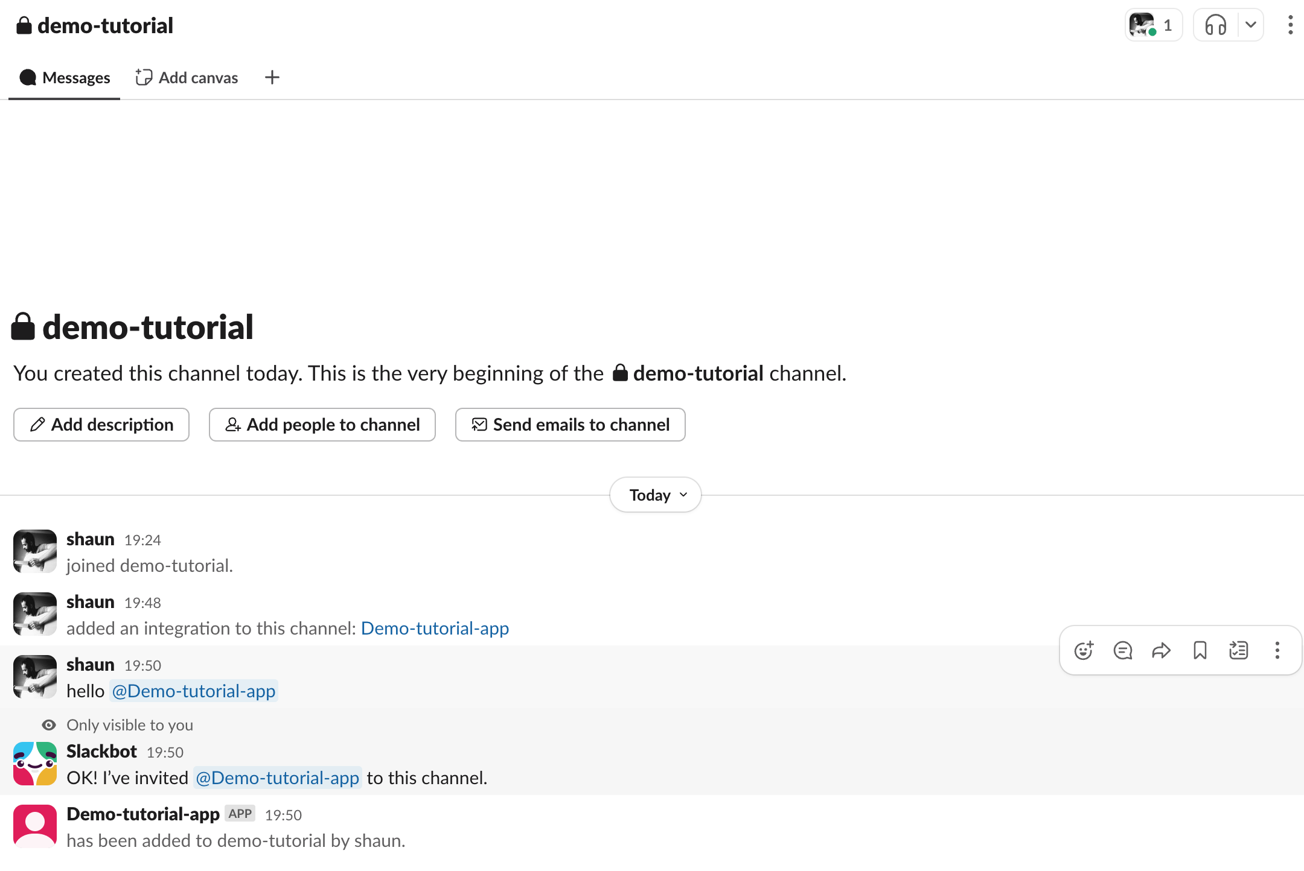View channel members avatar count

point(1153,25)
